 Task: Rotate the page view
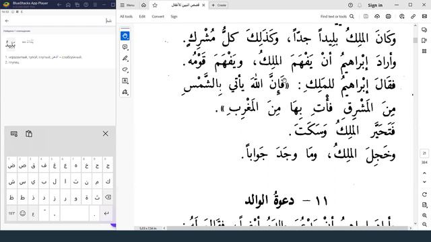pos(424,194)
